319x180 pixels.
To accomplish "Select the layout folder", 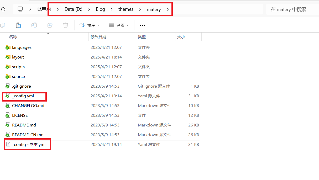I will click(18, 57).
